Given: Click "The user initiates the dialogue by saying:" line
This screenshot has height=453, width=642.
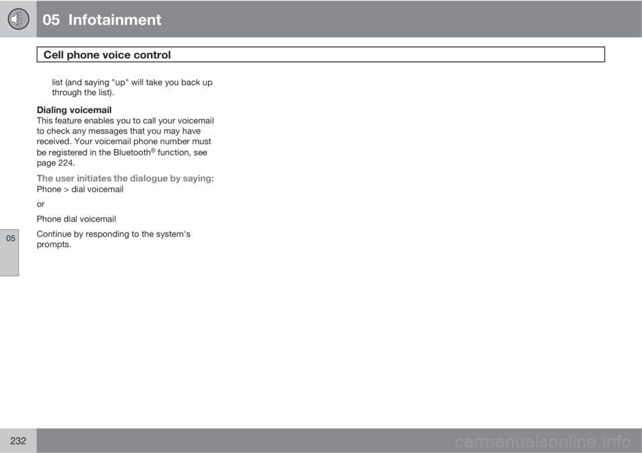Looking at the screenshot, I should (x=124, y=178).
